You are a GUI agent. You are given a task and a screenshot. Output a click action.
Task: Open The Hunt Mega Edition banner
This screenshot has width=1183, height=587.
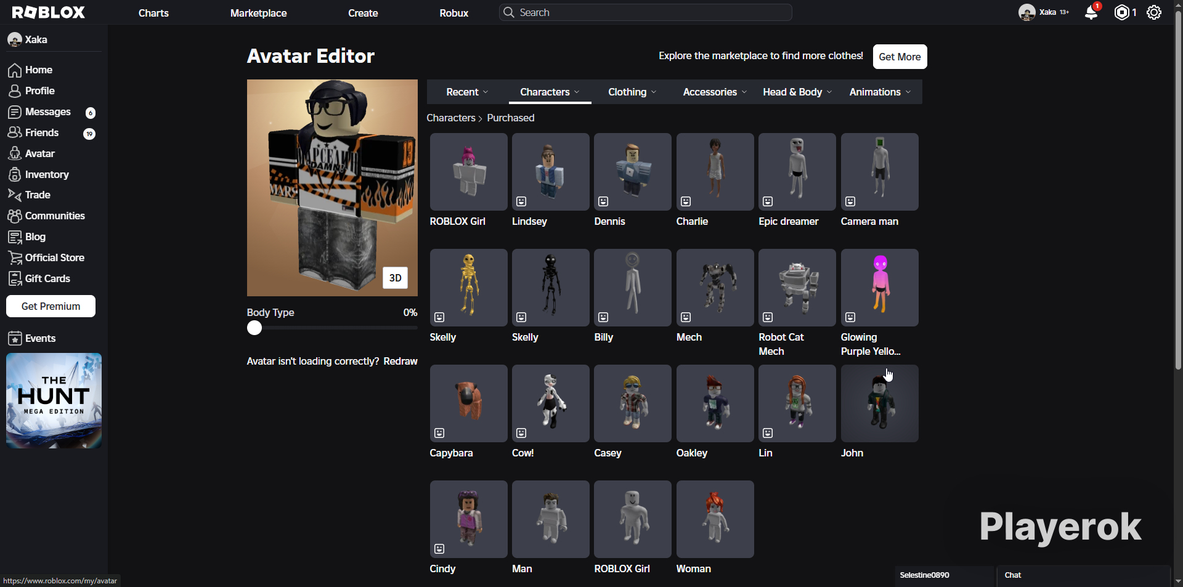[54, 400]
